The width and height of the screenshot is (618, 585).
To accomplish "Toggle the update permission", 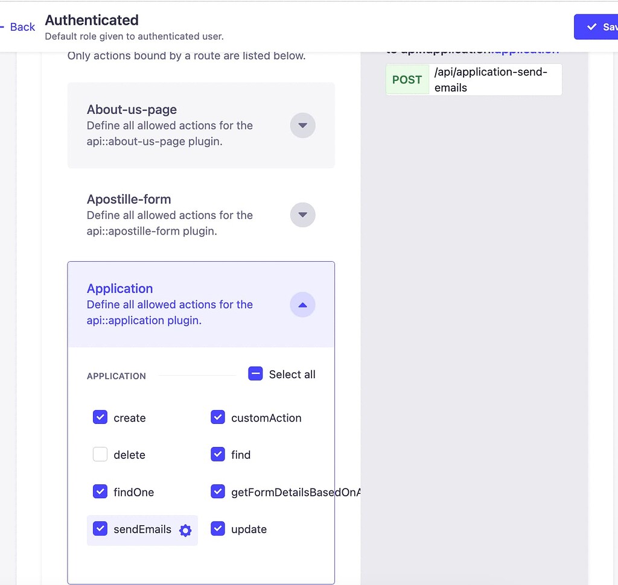I will tap(217, 529).
